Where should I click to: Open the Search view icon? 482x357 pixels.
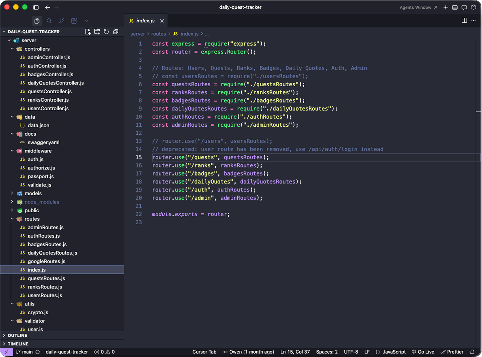pos(49,21)
